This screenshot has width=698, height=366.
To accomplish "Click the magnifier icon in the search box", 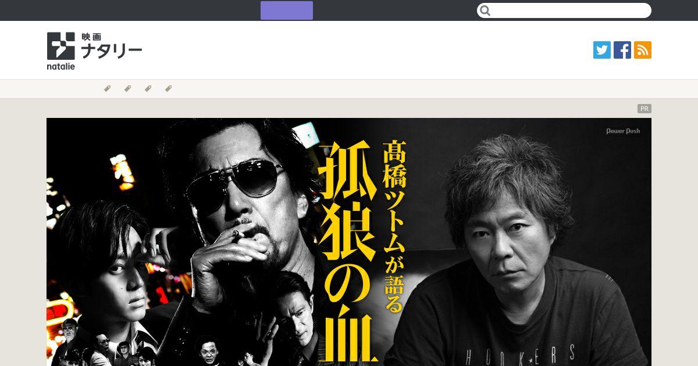I will tap(485, 10).
